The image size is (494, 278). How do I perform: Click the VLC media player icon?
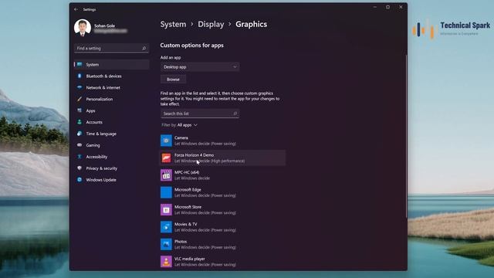point(166,262)
